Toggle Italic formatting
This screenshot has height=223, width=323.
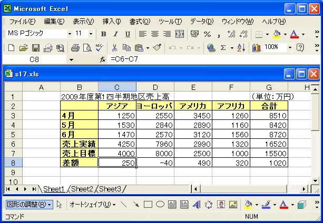[115, 34]
